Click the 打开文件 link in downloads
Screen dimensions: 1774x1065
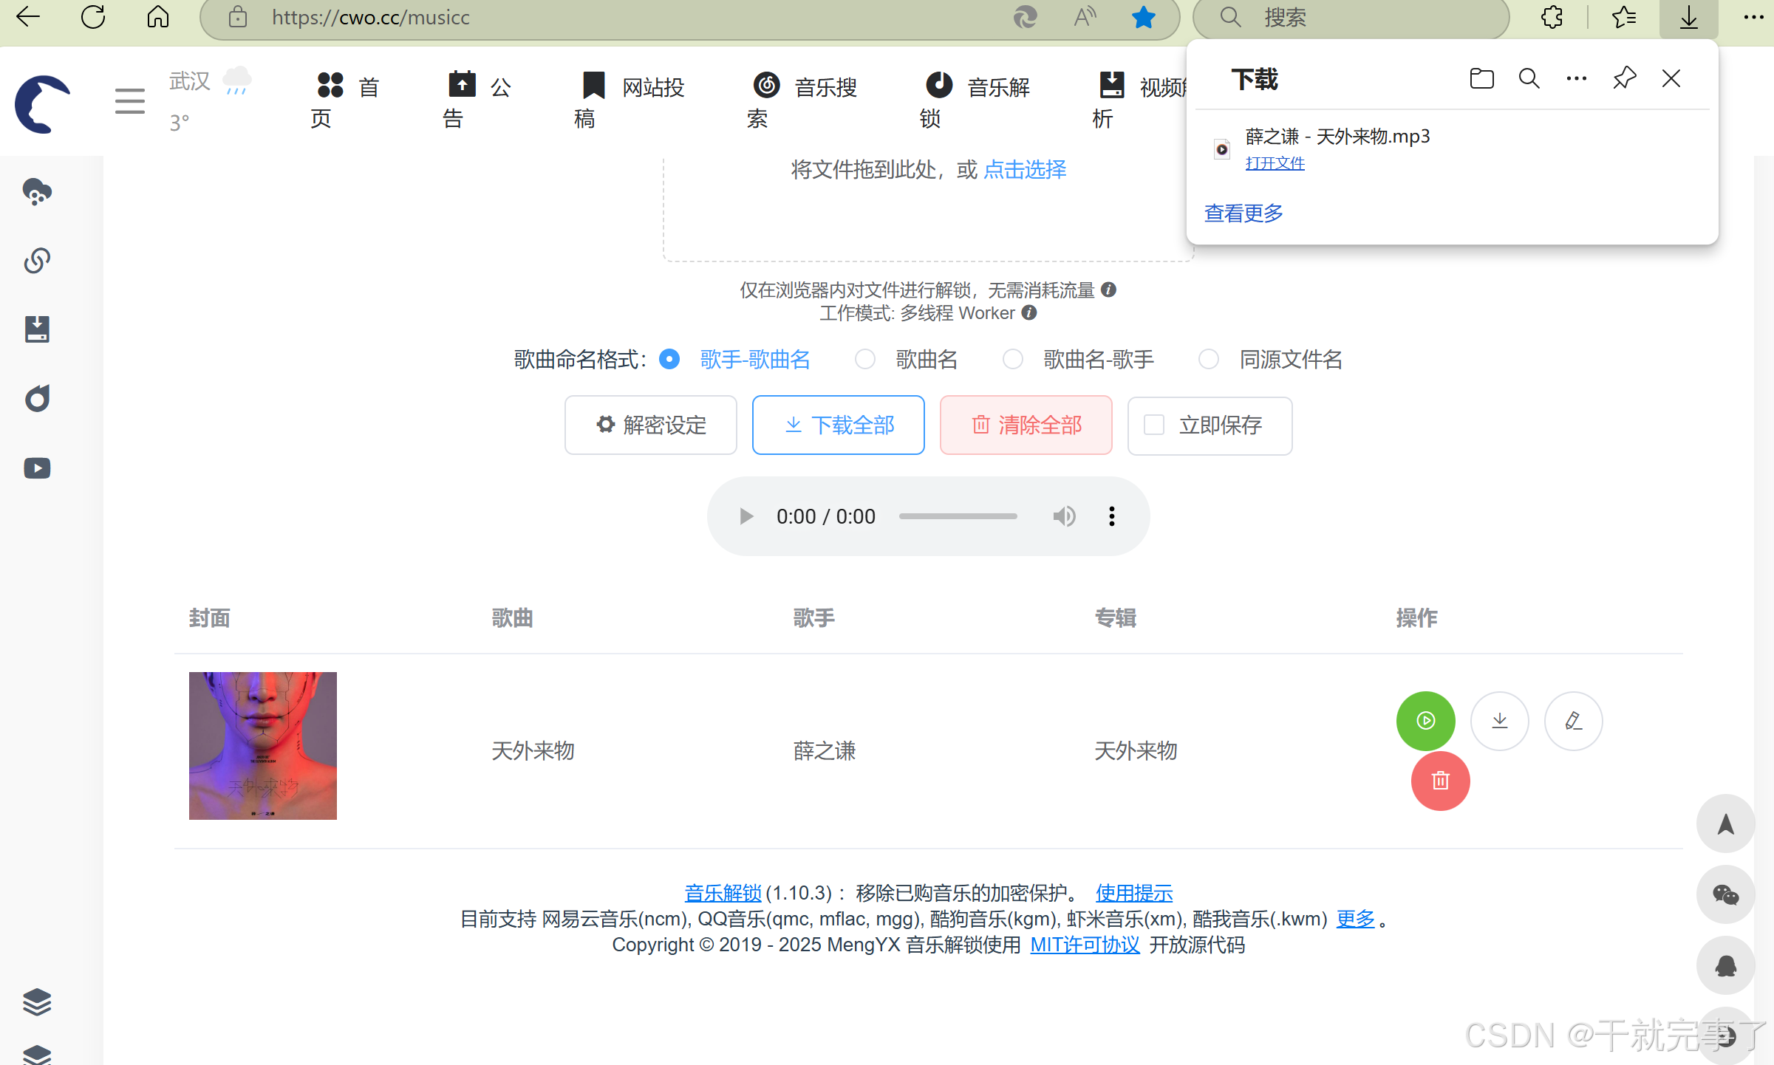pos(1275,162)
